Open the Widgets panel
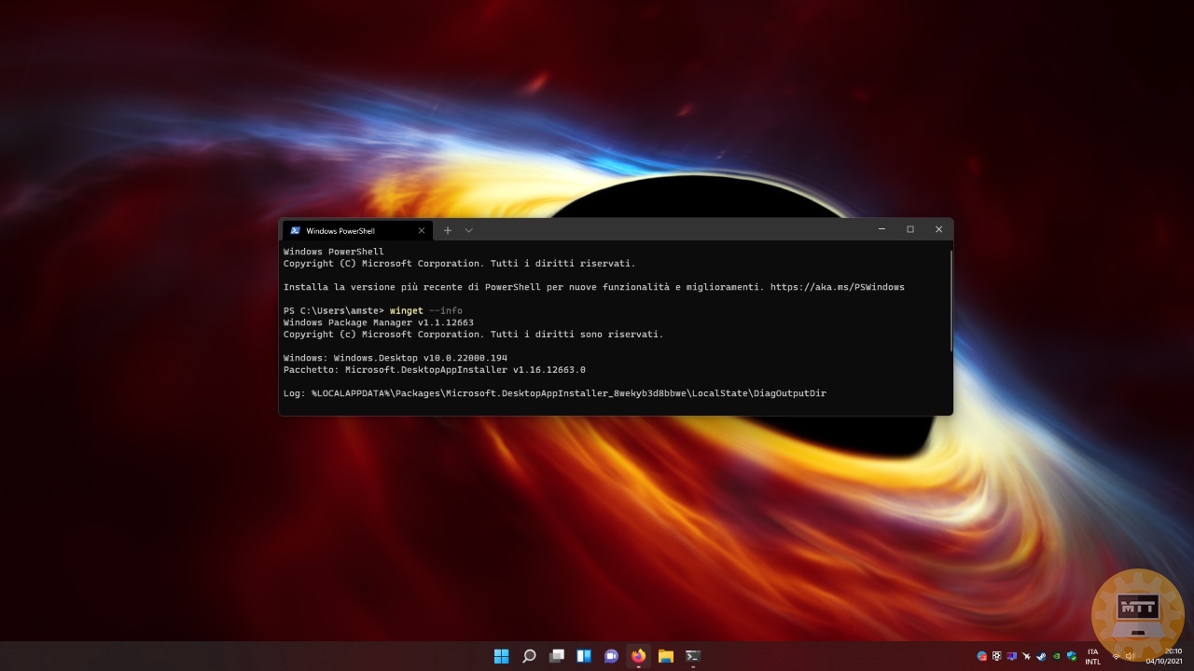The image size is (1194, 671). coord(584,656)
